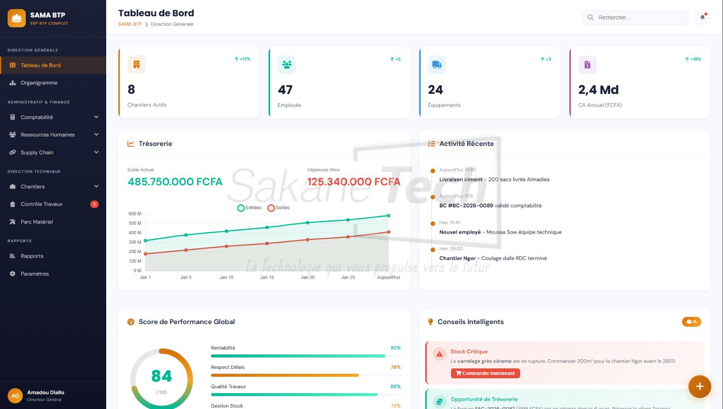This screenshot has height=409, width=723.
Task: Open the Organigramme page
Action: click(x=53, y=83)
